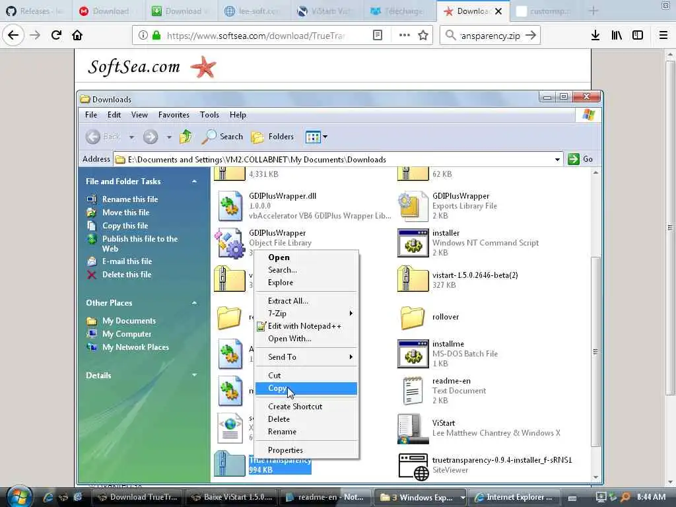The width and height of the screenshot is (676, 507).
Task: Expand Forward history dropdown arrow
Action: (169, 137)
